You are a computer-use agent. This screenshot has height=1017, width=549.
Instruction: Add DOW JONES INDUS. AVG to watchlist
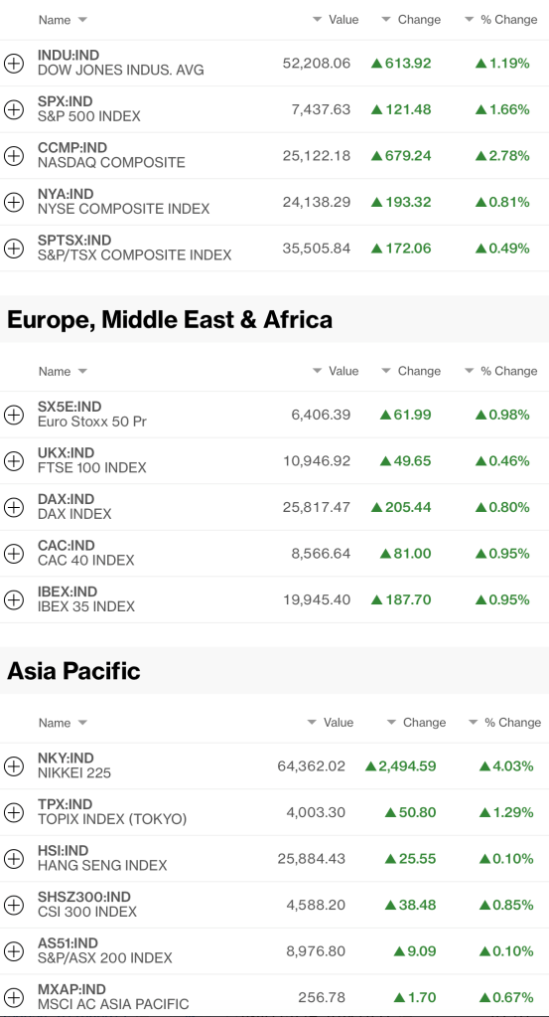pyautogui.click(x=14, y=63)
